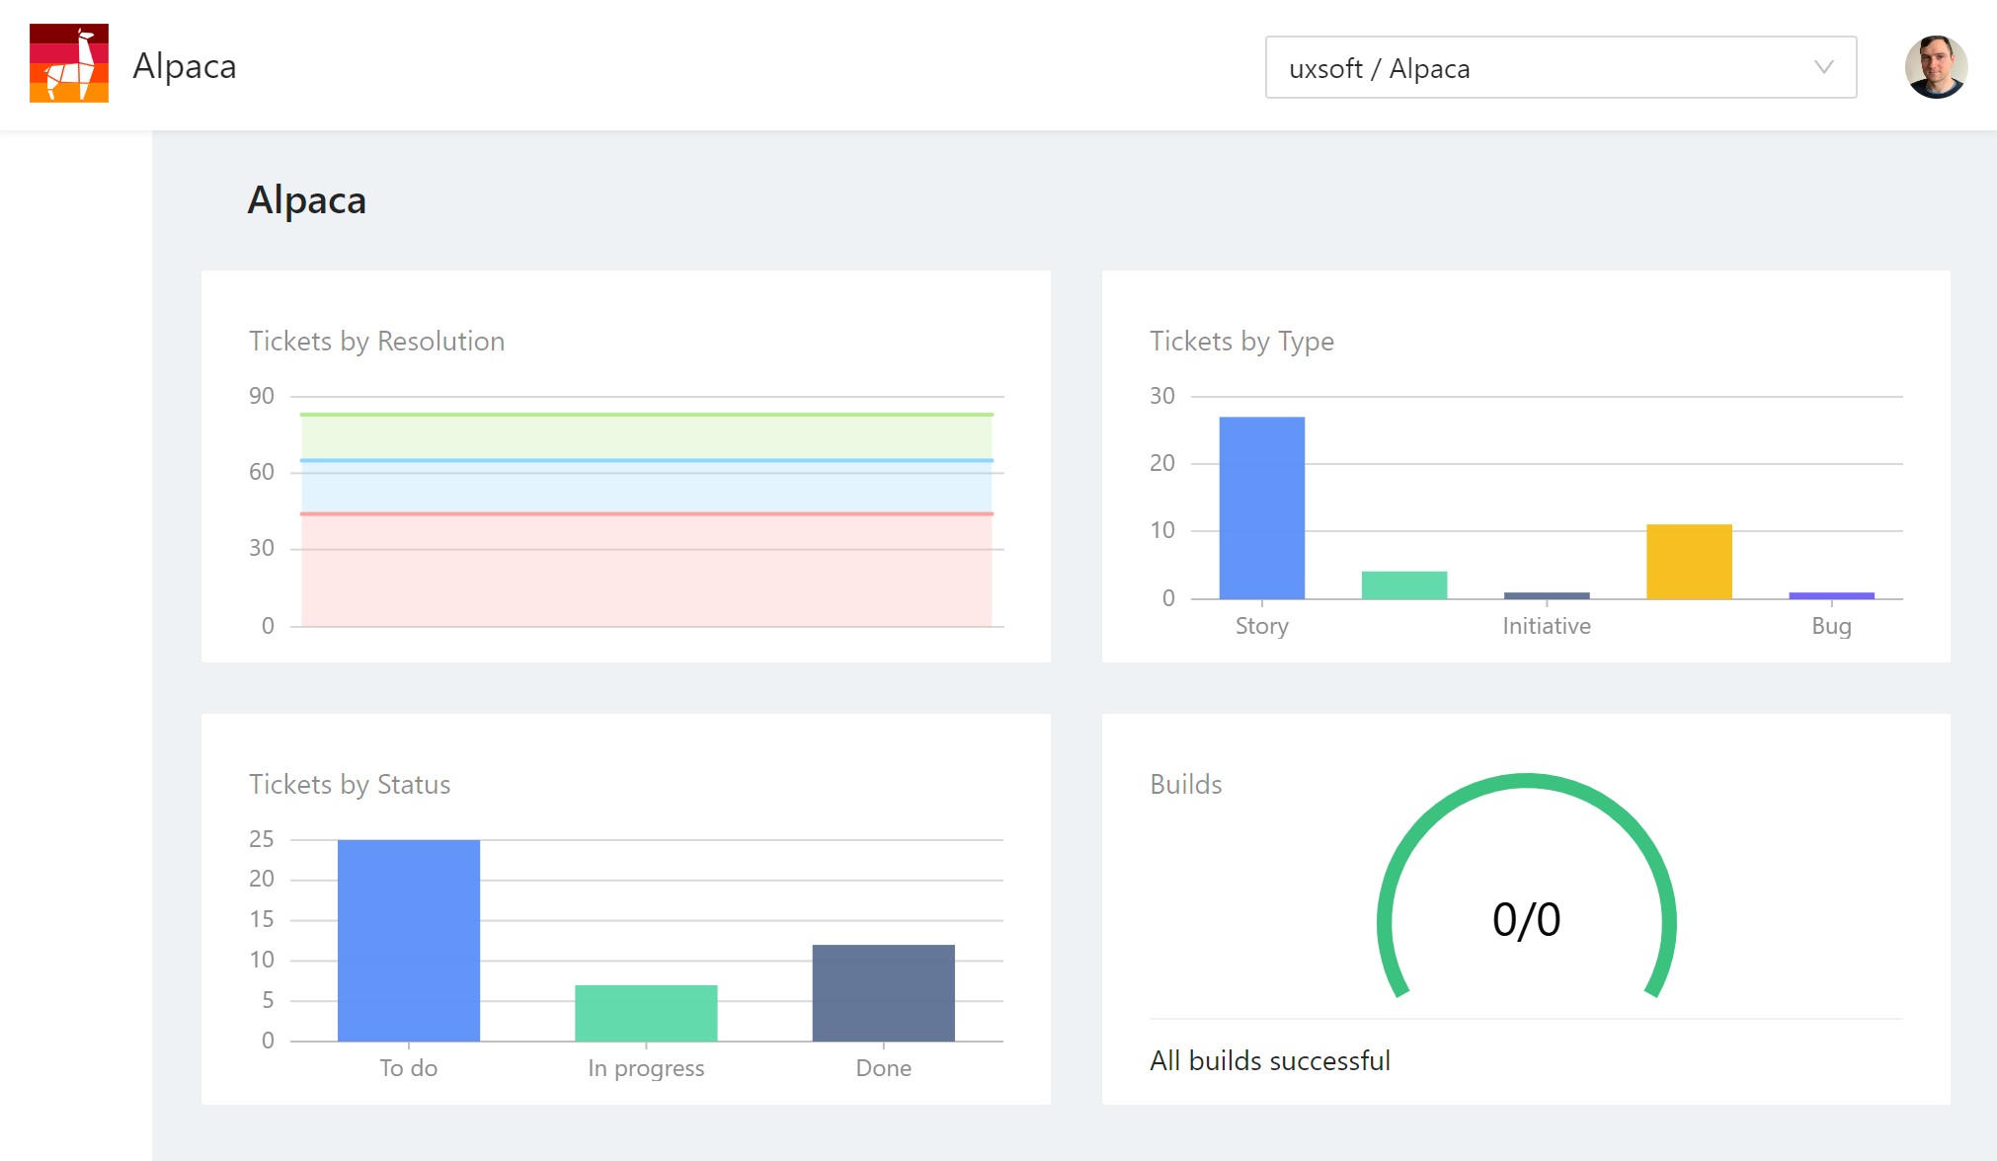Click the dark Done status bar

point(883,992)
